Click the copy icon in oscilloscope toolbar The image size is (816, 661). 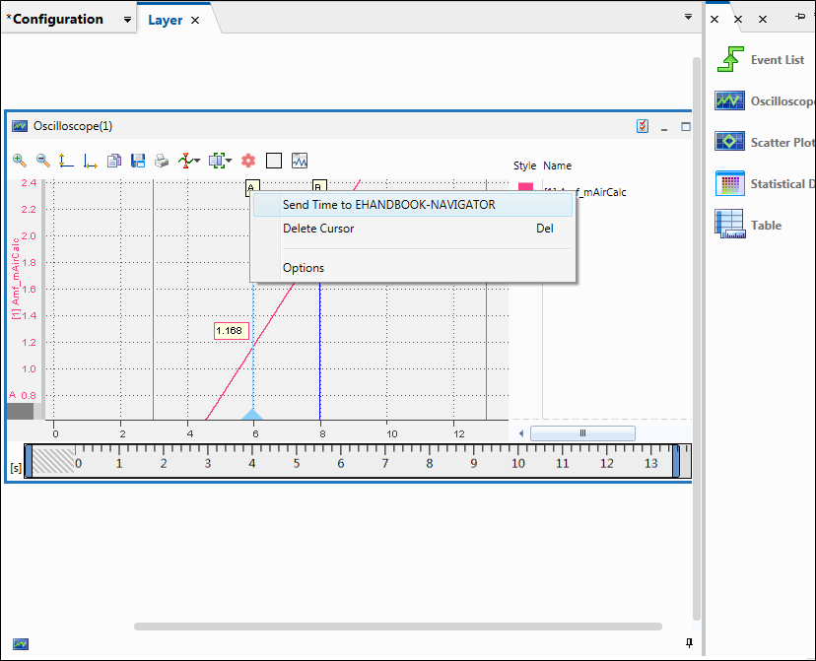tap(114, 160)
